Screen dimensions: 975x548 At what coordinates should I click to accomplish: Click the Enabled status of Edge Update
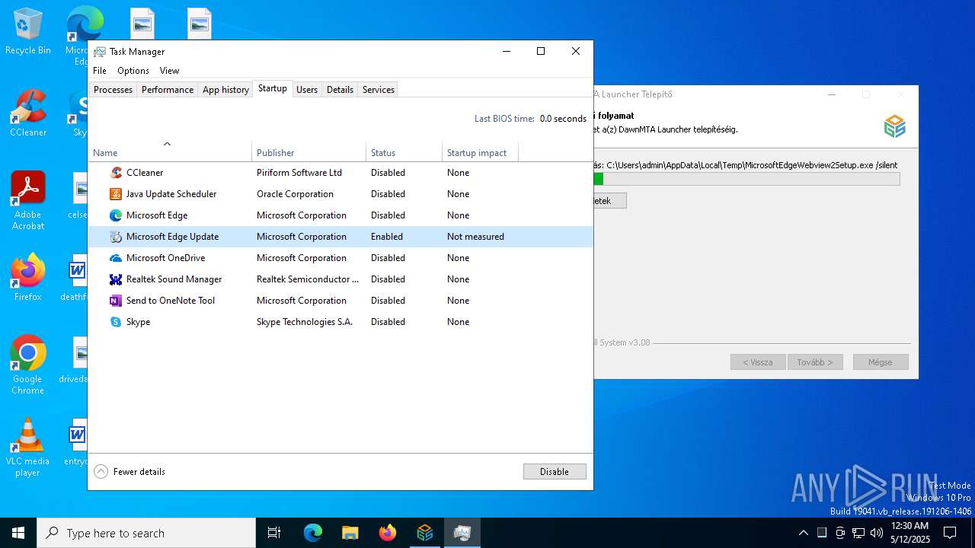pyautogui.click(x=387, y=237)
